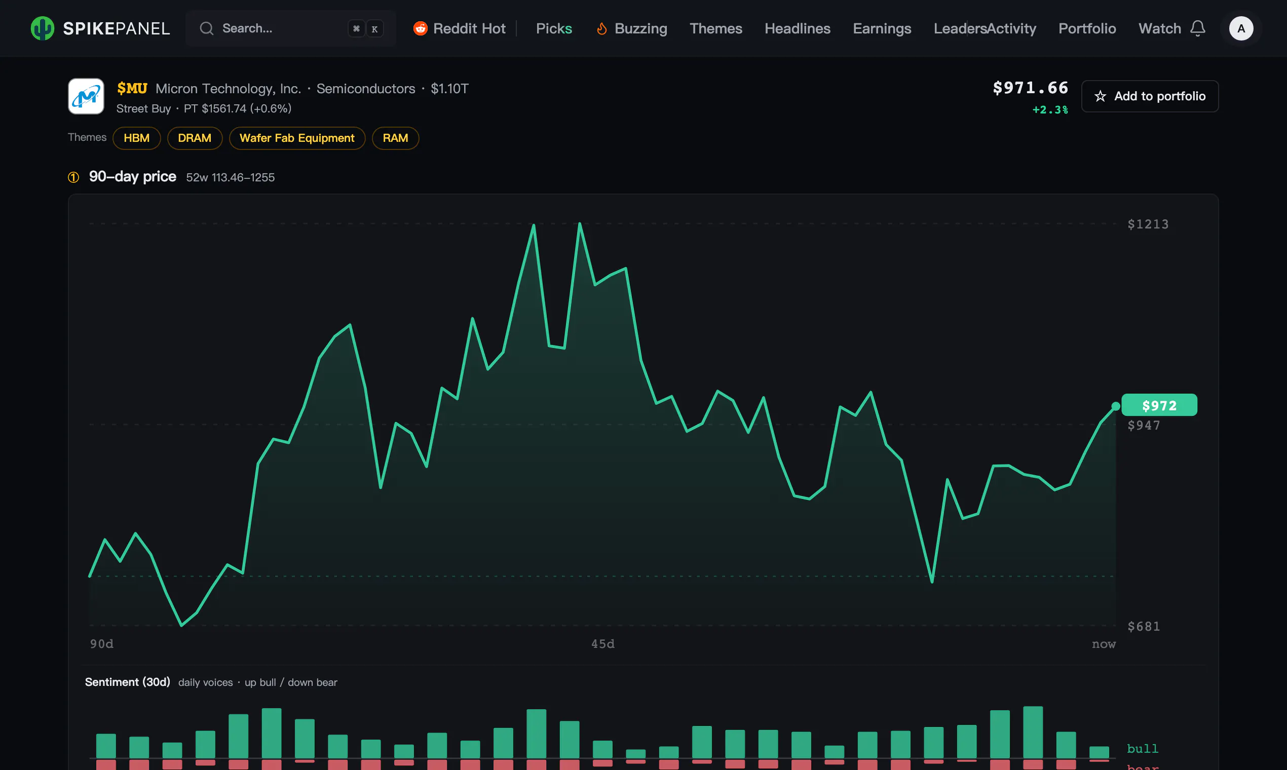Select the HBM theme tag
Viewport: 1287px width, 770px height.
point(136,138)
